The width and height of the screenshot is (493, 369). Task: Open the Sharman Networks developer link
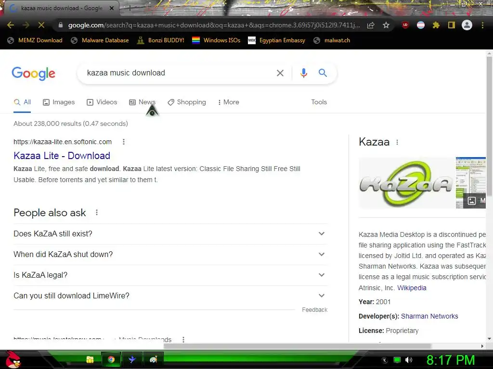point(429,316)
